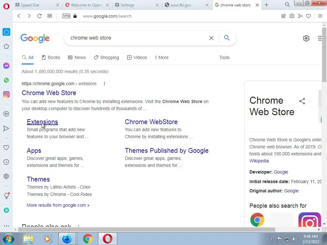This screenshot has width=327, height=245.
Task: Open the search Tools options
Action: [x=224, y=57]
